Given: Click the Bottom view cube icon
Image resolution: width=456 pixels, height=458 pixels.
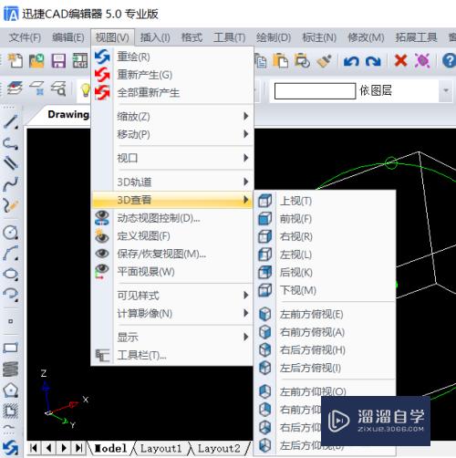Looking at the screenshot, I should pos(264,290).
